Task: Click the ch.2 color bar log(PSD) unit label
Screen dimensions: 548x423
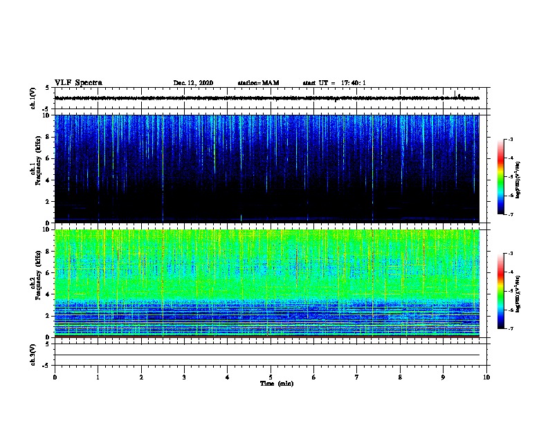Action: (518, 294)
